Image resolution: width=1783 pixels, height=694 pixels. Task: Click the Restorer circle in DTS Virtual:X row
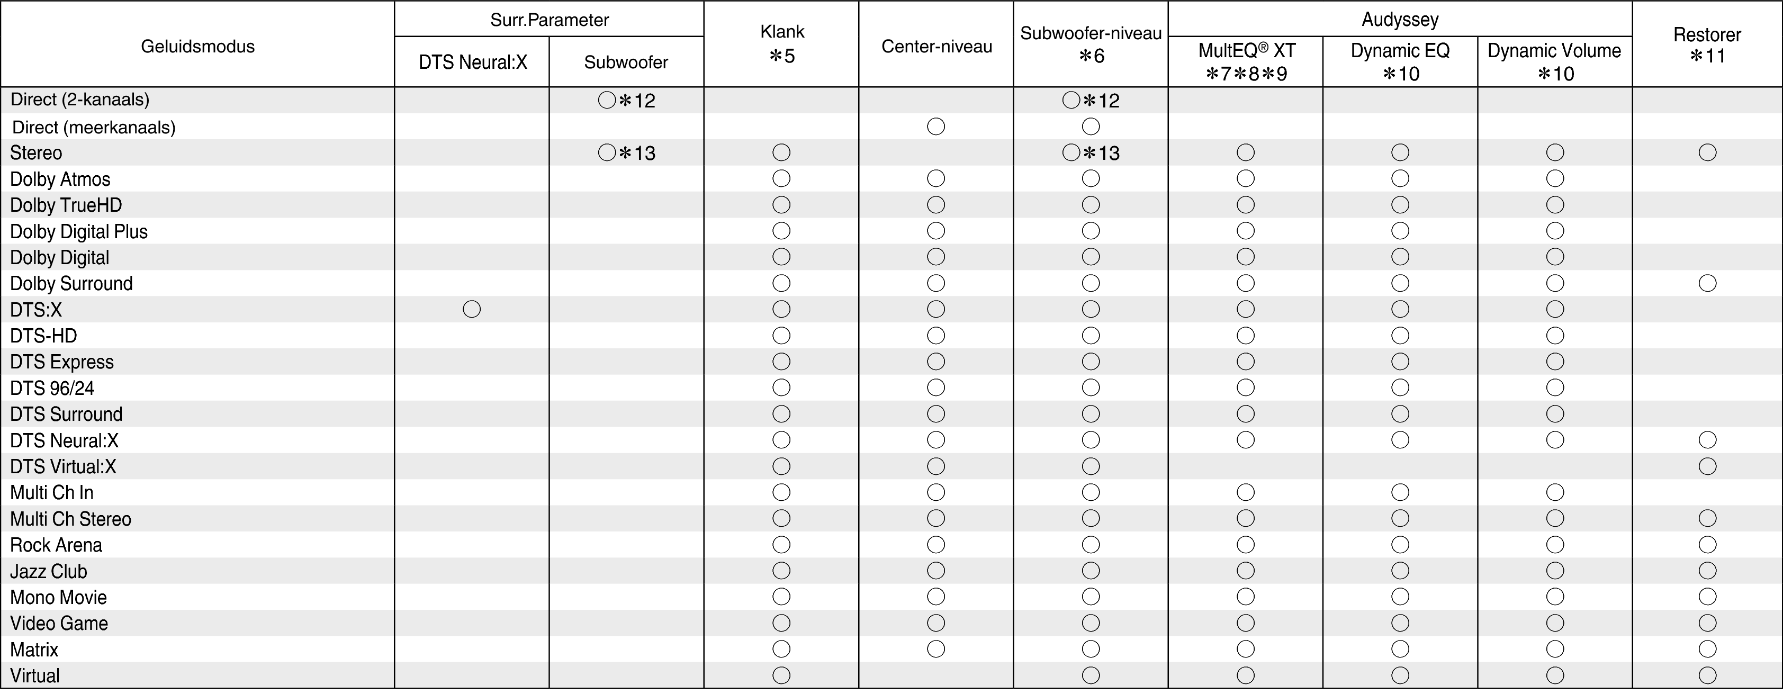click(1707, 466)
